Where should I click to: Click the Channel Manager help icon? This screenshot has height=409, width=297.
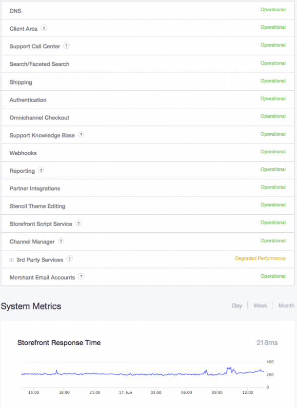coord(60,241)
